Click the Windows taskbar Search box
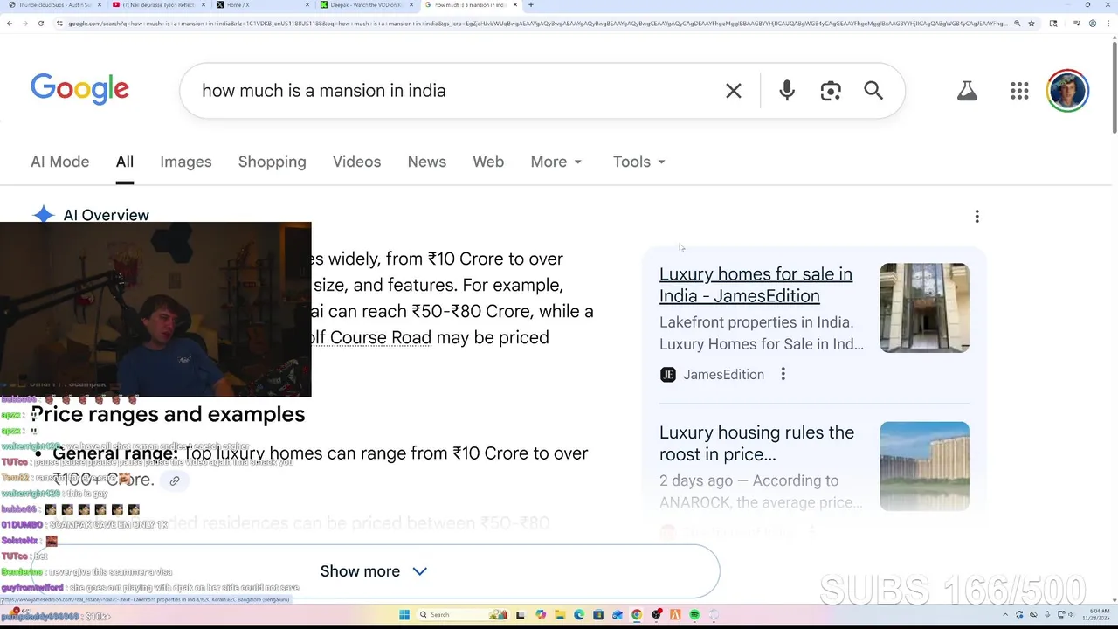This screenshot has width=1118, height=629. [462, 614]
